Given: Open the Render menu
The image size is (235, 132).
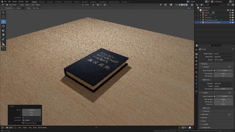Looking at the screenshot, I should tap(15, 1).
